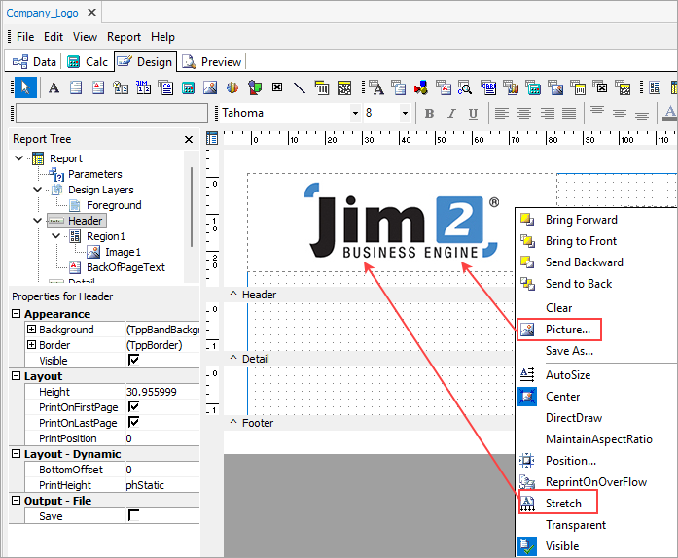Viewport: 678px width, 558px height.
Task: Switch to the Calc tab
Action: click(88, 62)
